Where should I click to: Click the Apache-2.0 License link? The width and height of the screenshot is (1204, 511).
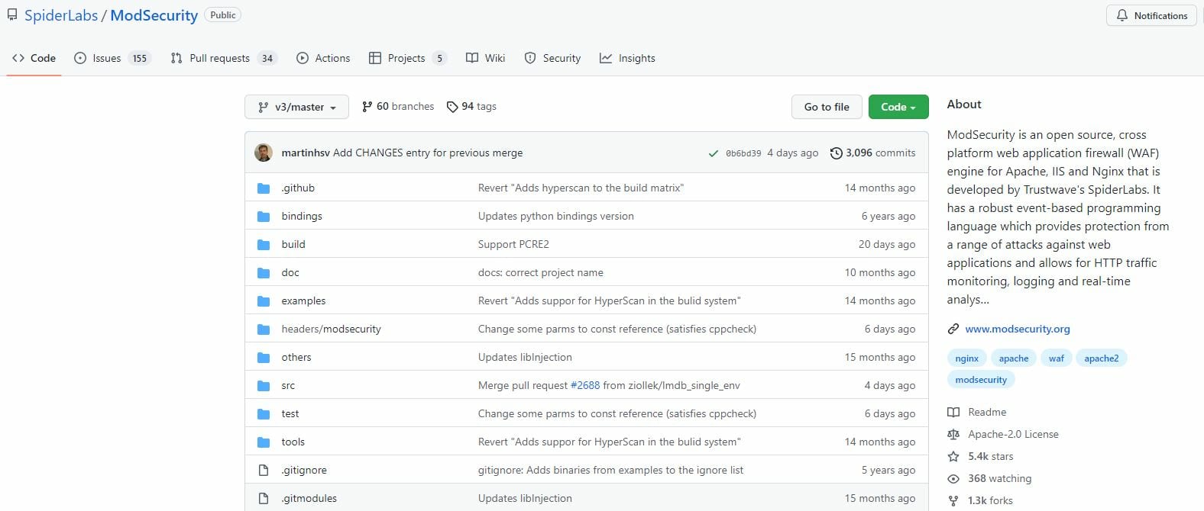tap(1013, 435)
